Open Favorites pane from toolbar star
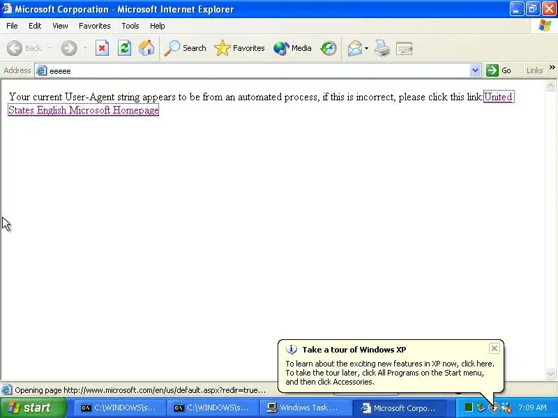The width and height of the screenshot is (558, 418). coord(239,48)
